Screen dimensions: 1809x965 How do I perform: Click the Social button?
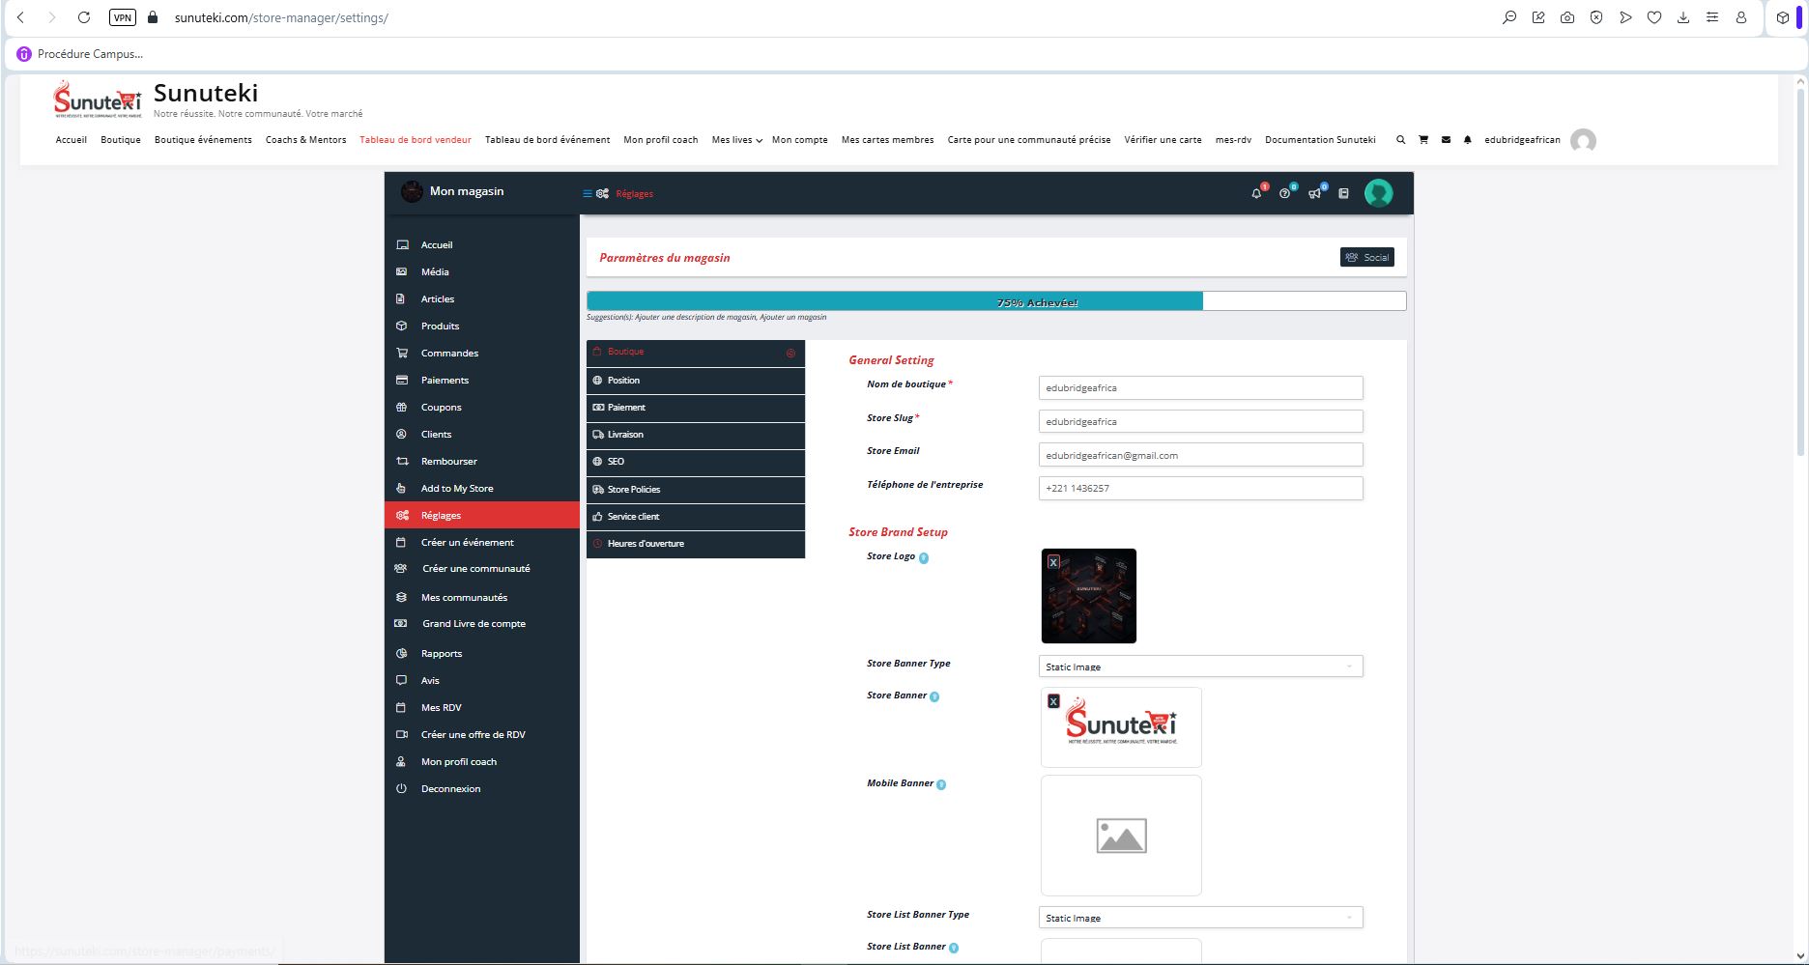(x=1366, y=257)
